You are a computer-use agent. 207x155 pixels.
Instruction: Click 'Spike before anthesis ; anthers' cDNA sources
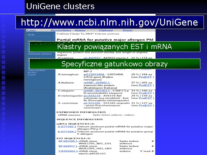(x=114, y=115)
